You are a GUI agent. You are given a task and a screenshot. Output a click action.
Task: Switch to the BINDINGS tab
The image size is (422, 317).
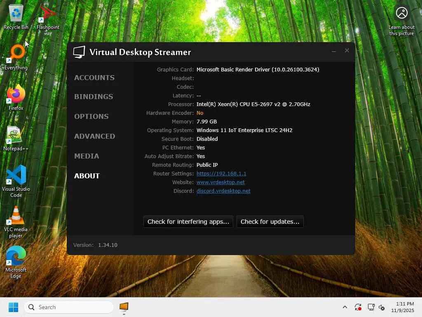coord(94,97)
